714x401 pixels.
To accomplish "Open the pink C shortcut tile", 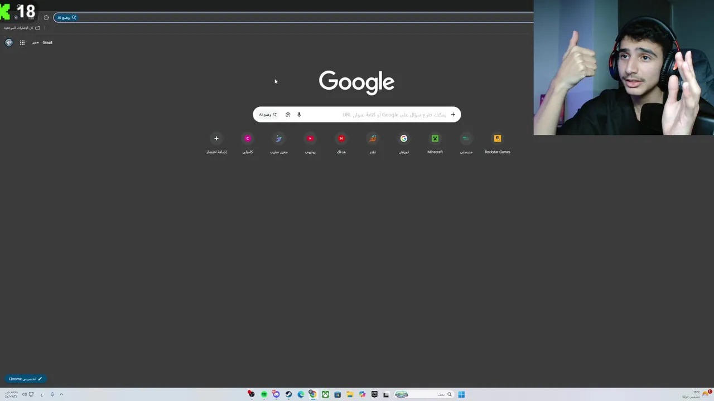I will coord(248,143).
